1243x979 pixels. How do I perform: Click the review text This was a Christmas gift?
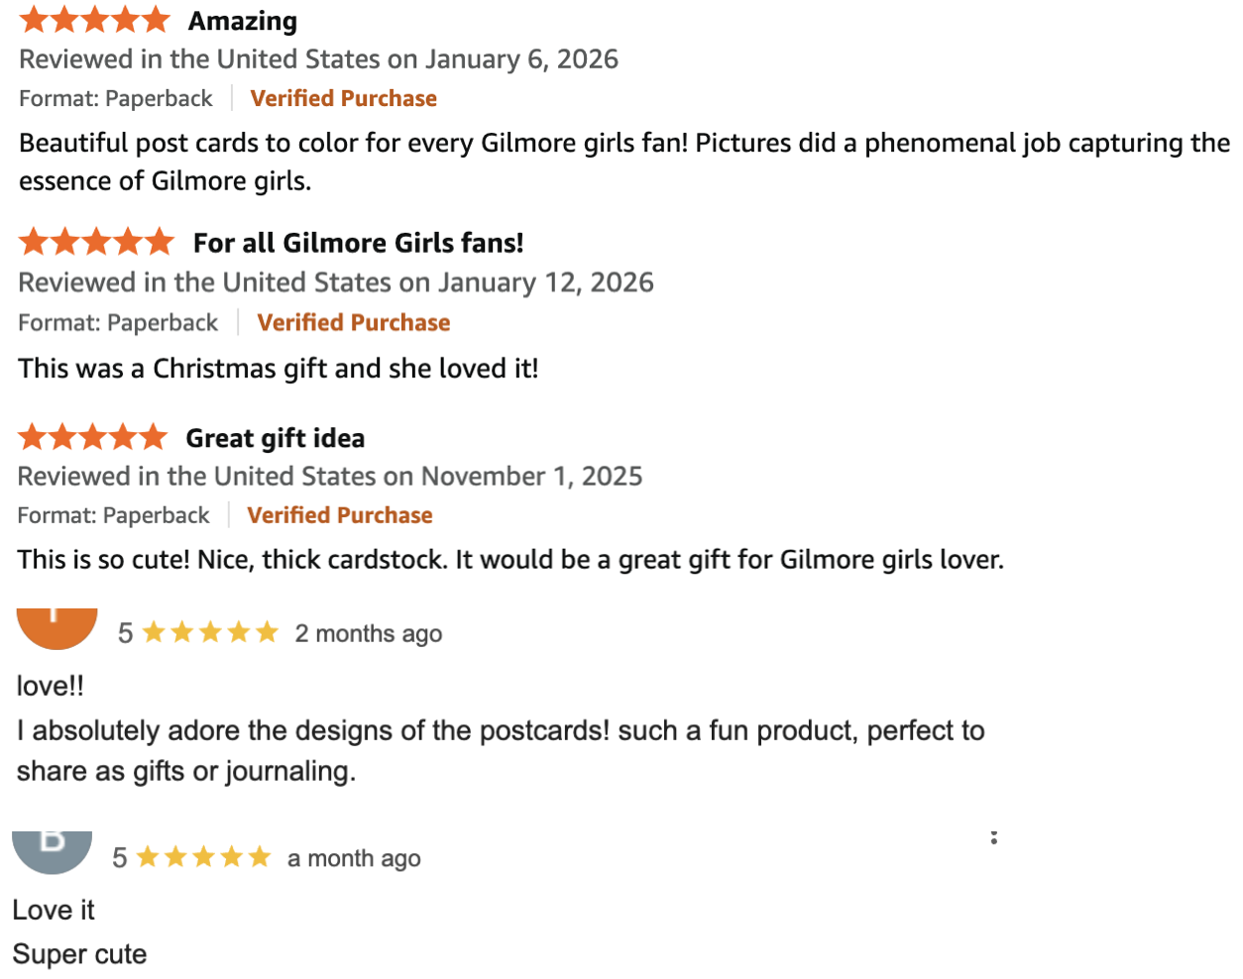coord(279,369)
